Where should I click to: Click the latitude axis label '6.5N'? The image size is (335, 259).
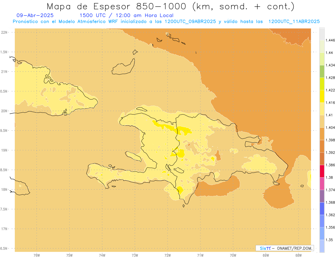click(4, 249)
